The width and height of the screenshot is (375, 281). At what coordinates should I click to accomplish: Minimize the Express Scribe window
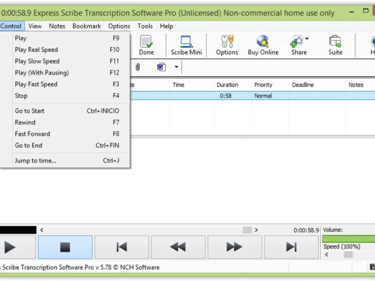(x=352, y=12)
